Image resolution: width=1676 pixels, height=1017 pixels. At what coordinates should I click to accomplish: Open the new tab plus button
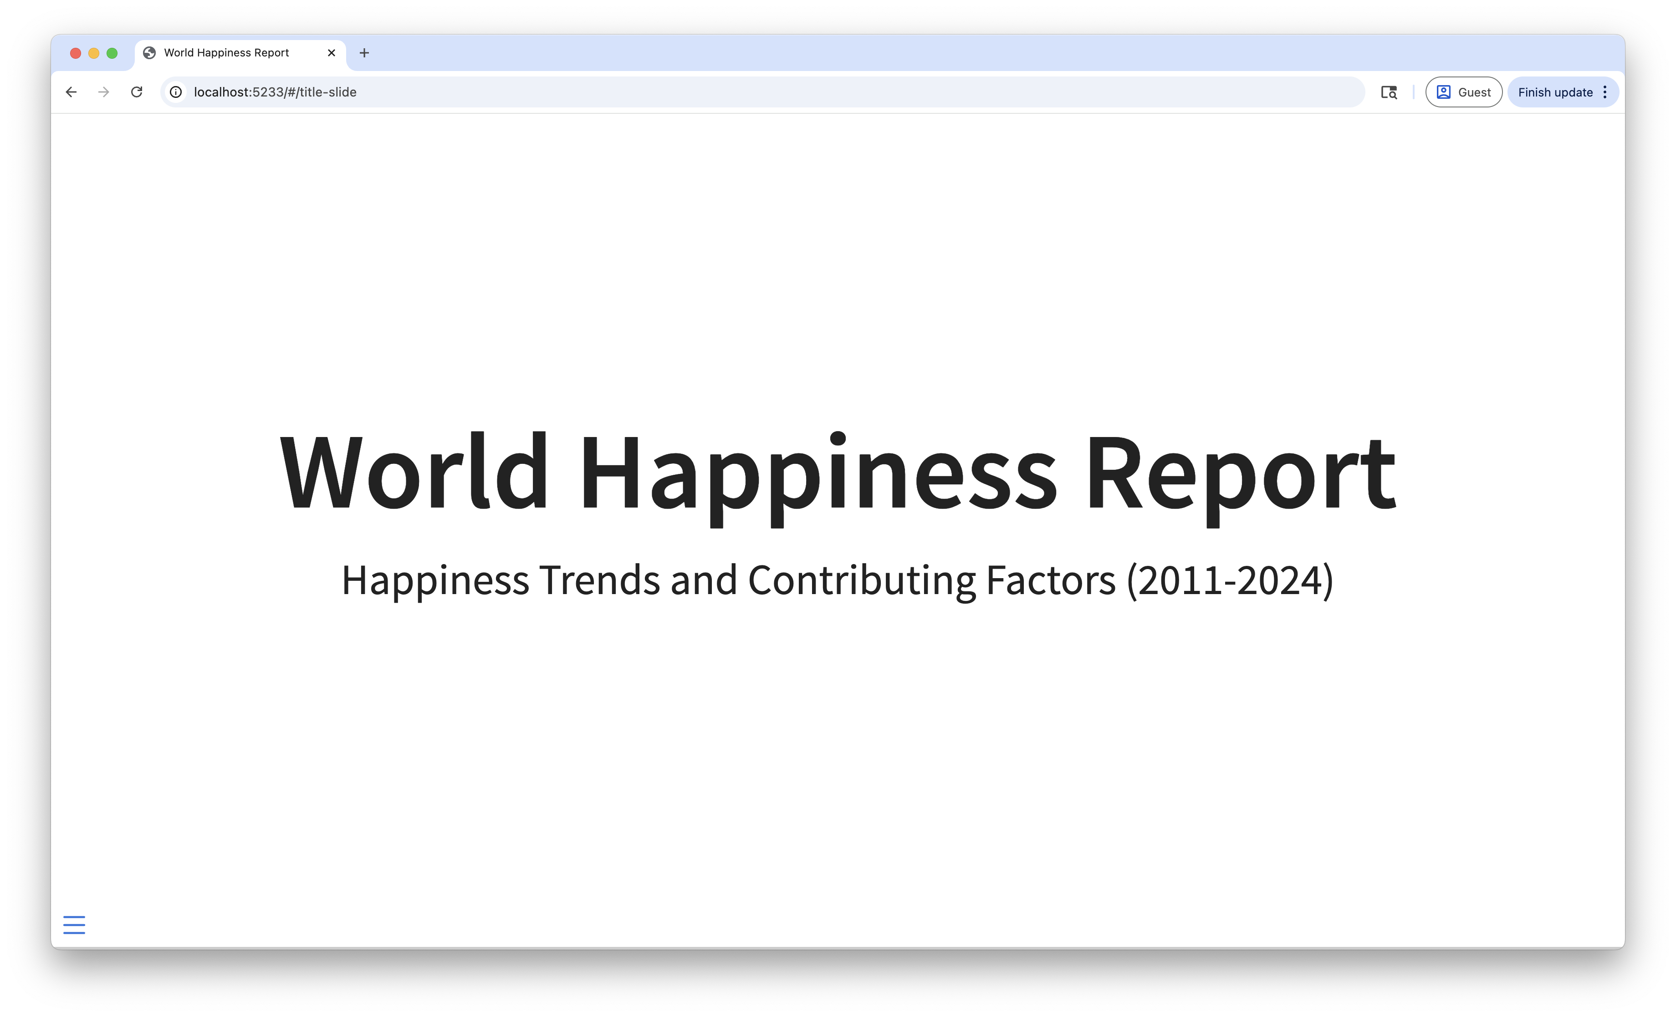[x=364, y=53]
